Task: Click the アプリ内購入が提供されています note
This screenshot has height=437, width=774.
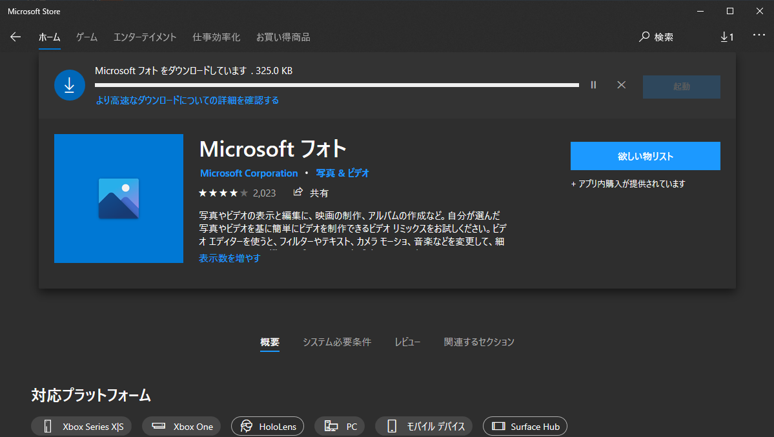Action: (x=628, y=184)
